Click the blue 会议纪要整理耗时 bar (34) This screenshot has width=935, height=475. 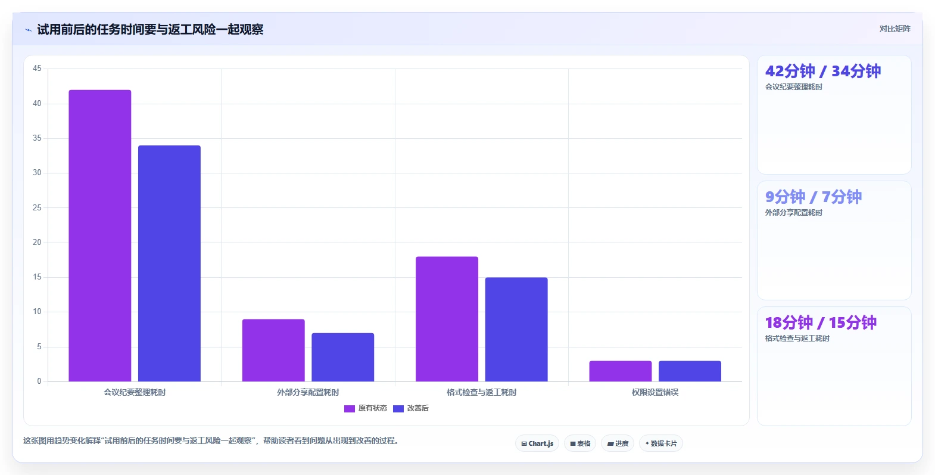tap(169, 263)
